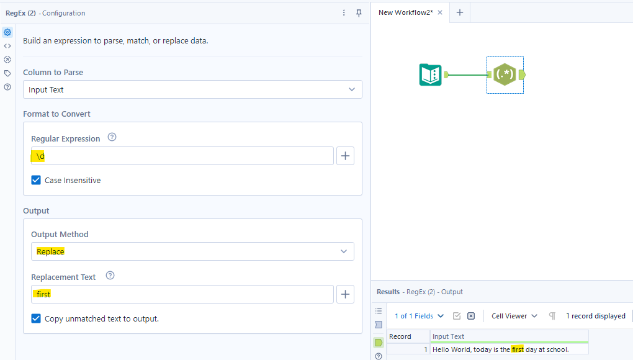Image resolution: width=633 pixels, height=360 pixels.
Task: Add a new workflow tab
Action: tap(459, 12)
